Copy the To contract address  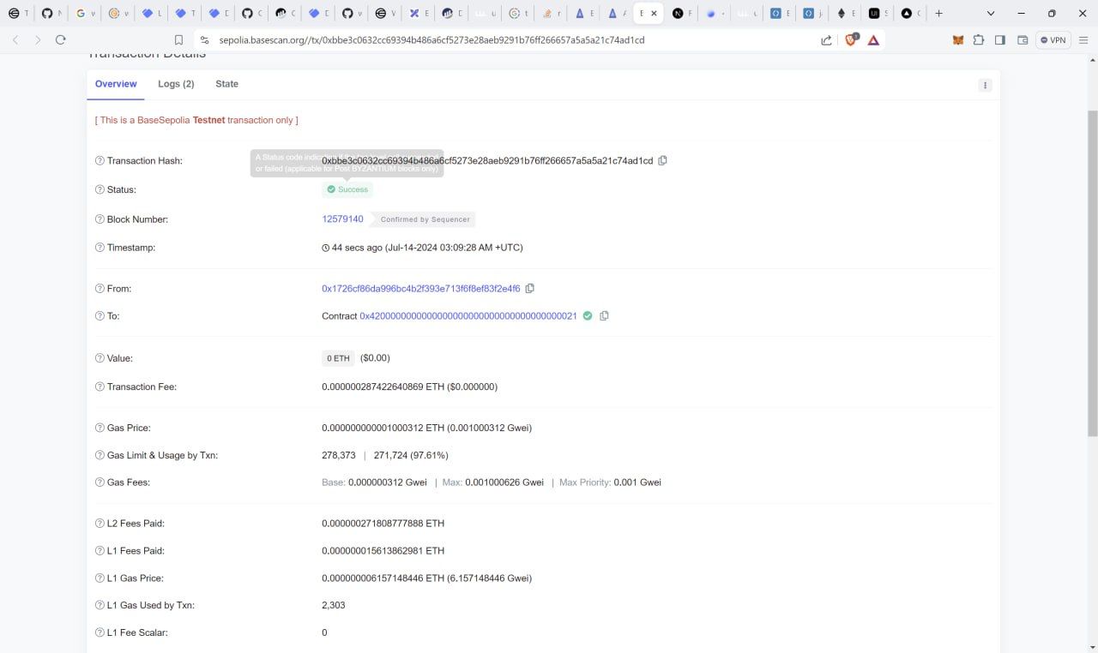(604, 316)
